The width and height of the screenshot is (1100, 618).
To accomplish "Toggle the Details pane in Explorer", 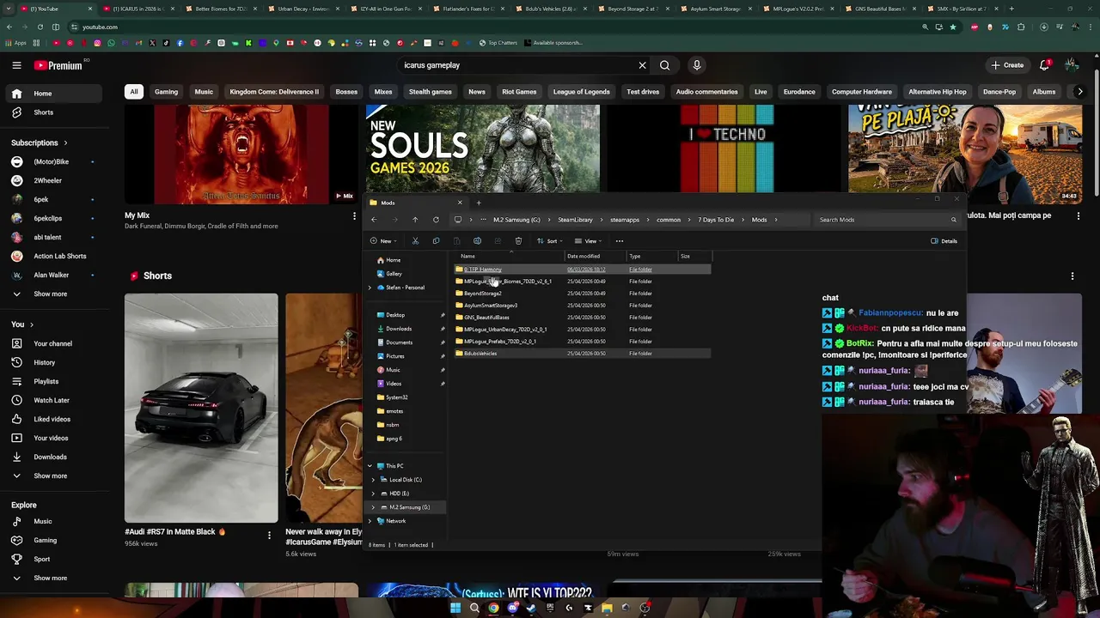I will tap(944, 241).
